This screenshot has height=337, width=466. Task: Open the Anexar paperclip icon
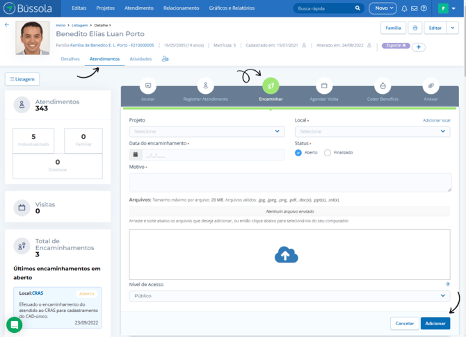[431, 85]
